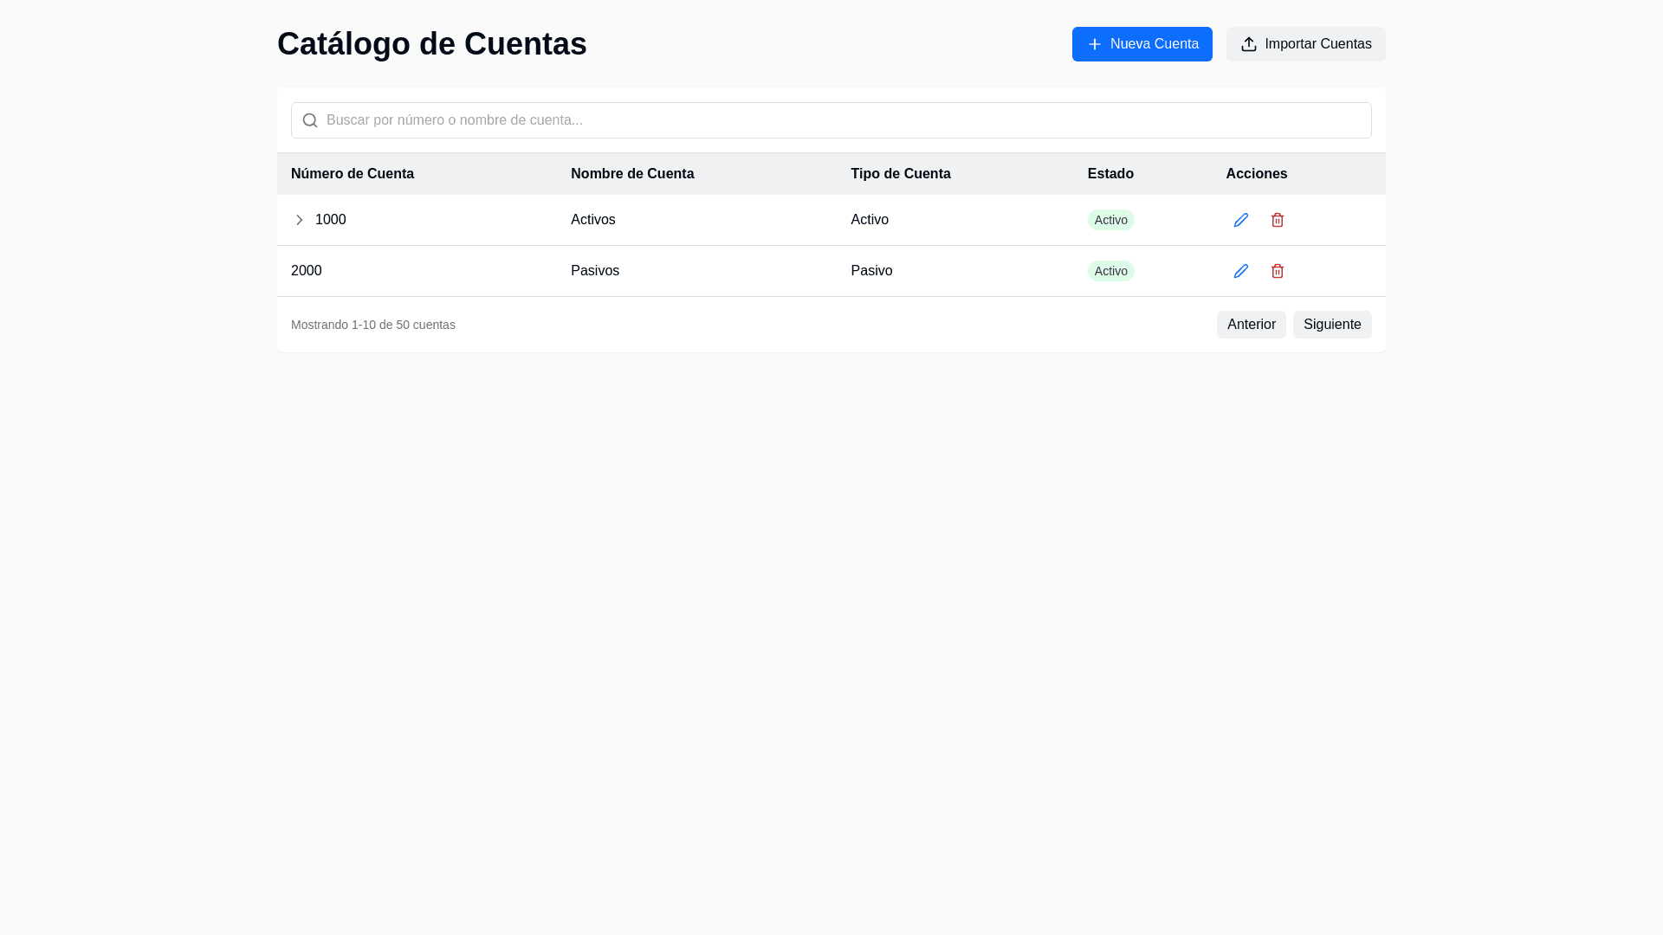This screenshot has width=1663, height=935.
Task: Focus the account search input field
Action: (x=831, y=120)
